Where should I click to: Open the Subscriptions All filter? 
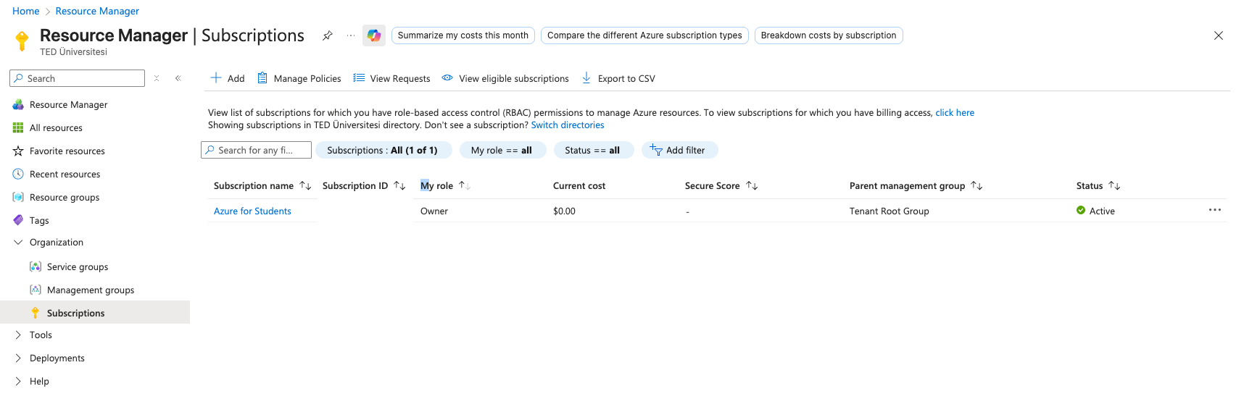(383, 150)
